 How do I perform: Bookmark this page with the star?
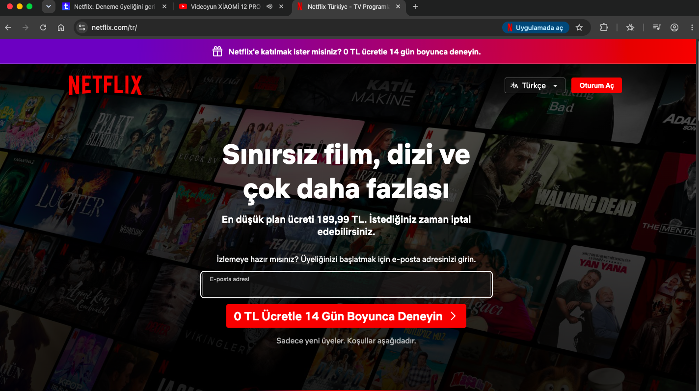(579, 27)
